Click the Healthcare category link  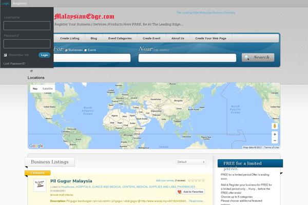pyautogui.click(x=68, y=187)
